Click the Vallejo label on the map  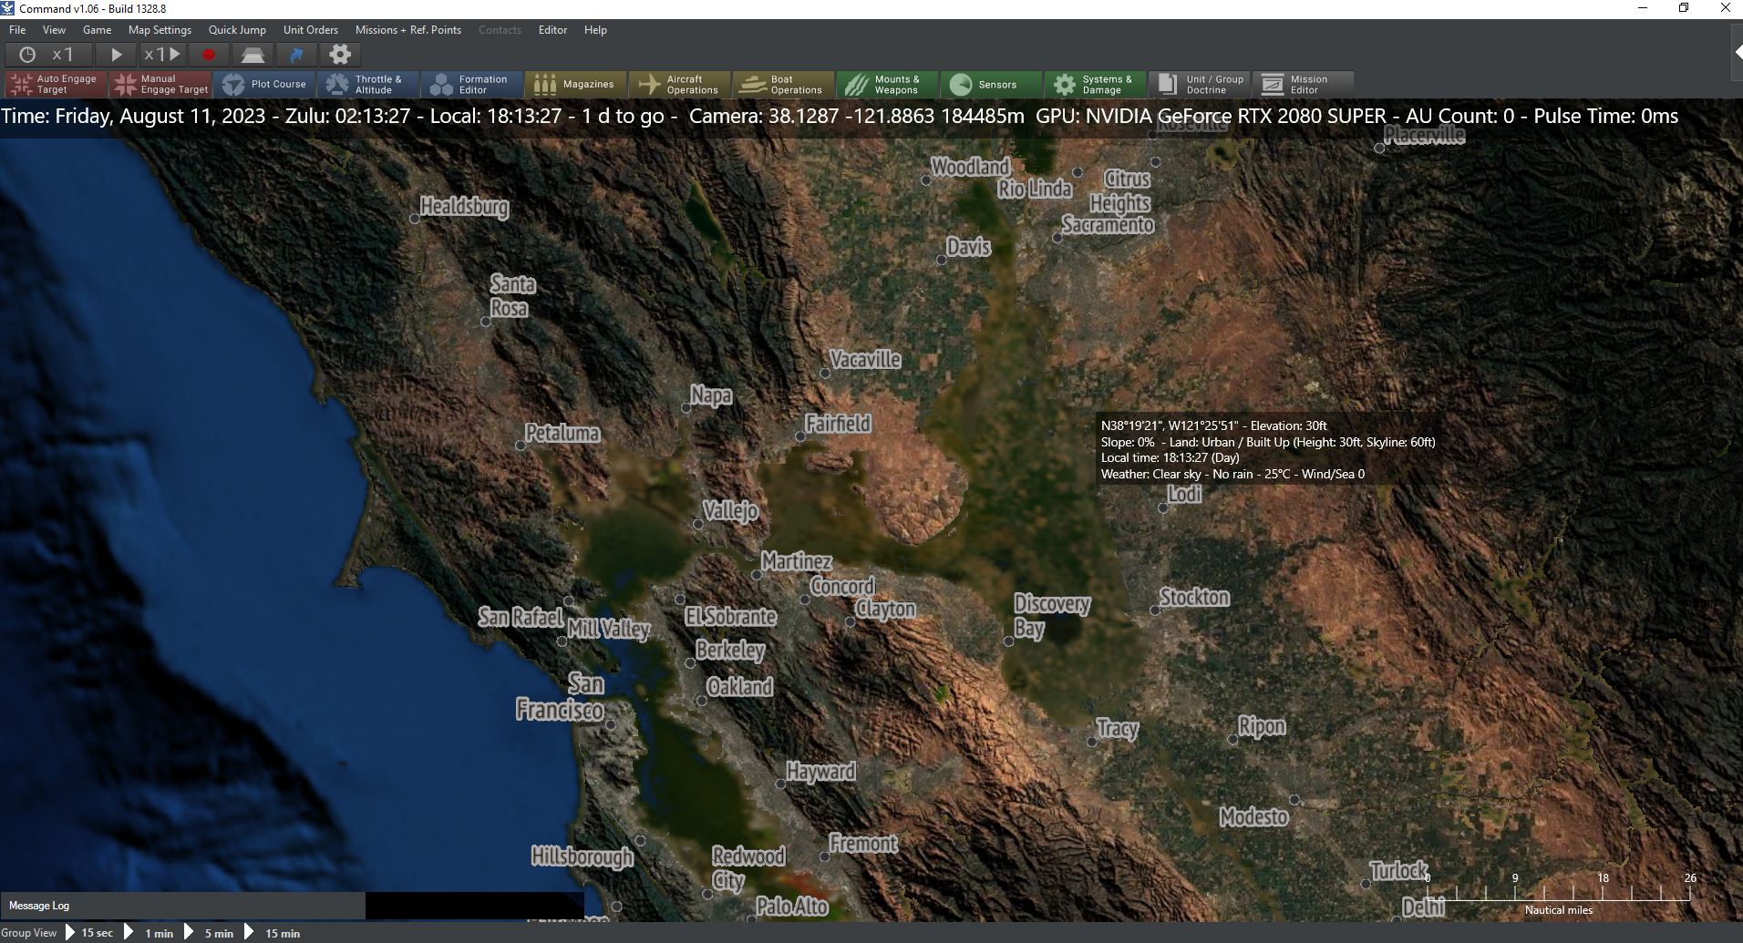pos(731,511)
